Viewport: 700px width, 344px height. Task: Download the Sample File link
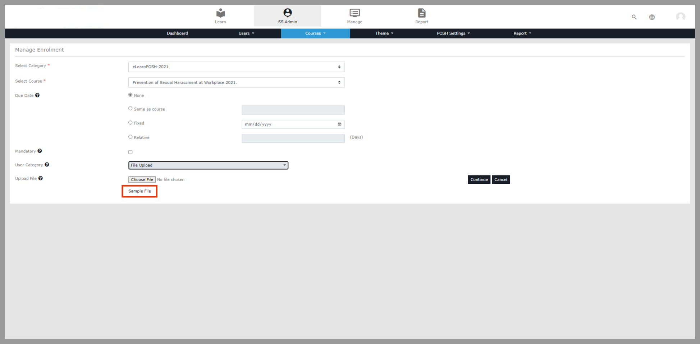pyautogui.click(x=139, y=191)
